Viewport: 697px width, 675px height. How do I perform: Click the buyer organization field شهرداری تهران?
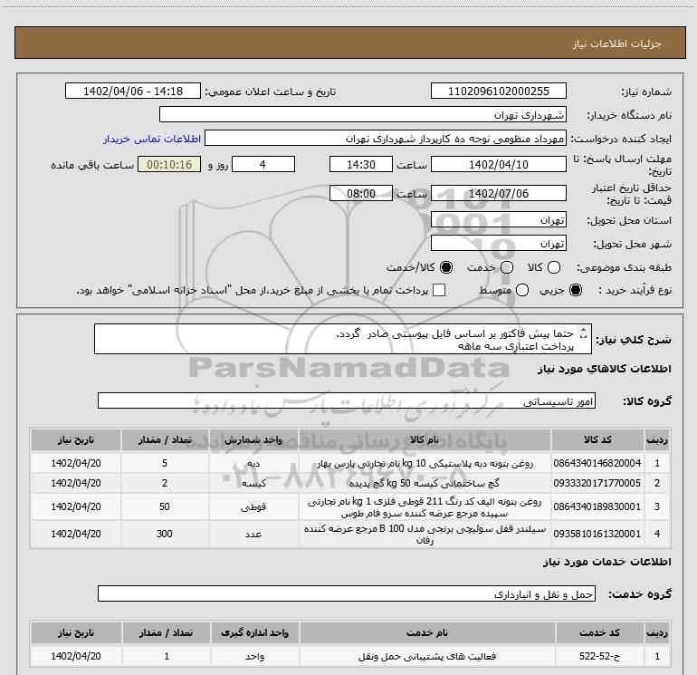pos(363,114)
